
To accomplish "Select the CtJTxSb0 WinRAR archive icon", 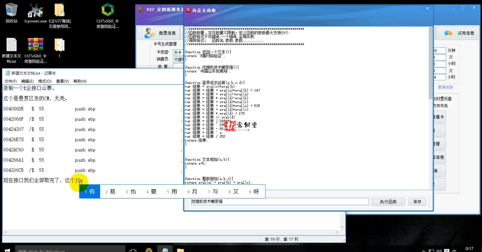I will [x=36, y=50].
